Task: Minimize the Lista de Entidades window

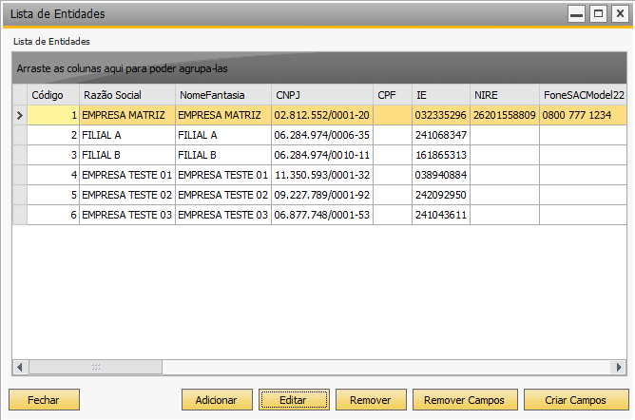Action: click(576, 14)
